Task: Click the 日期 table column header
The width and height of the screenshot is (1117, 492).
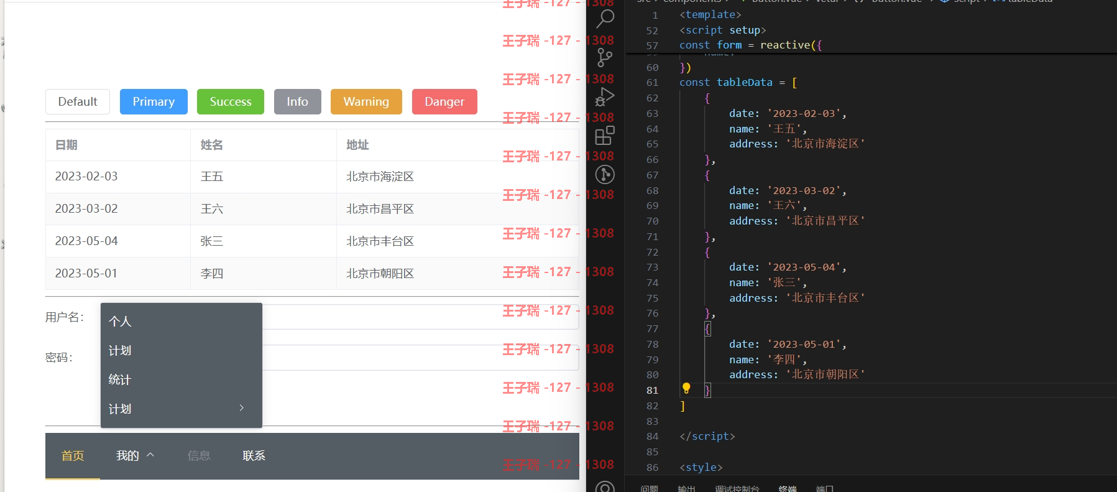Action: point(118,145)
